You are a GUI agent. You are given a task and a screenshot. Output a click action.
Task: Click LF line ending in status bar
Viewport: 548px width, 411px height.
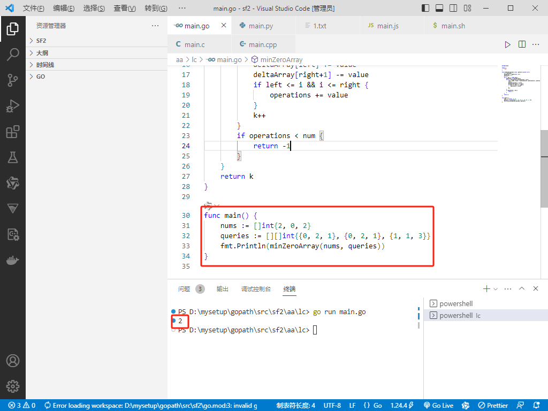[352, 406]
